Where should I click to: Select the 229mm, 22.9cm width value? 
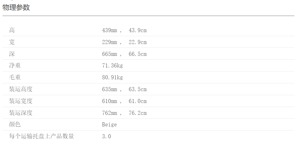(124, 42)
